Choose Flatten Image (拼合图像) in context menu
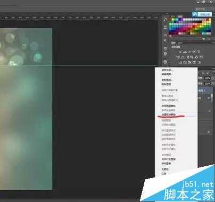Screen dimensions: 215x202 pyautogui.click(x=166, y=164)
